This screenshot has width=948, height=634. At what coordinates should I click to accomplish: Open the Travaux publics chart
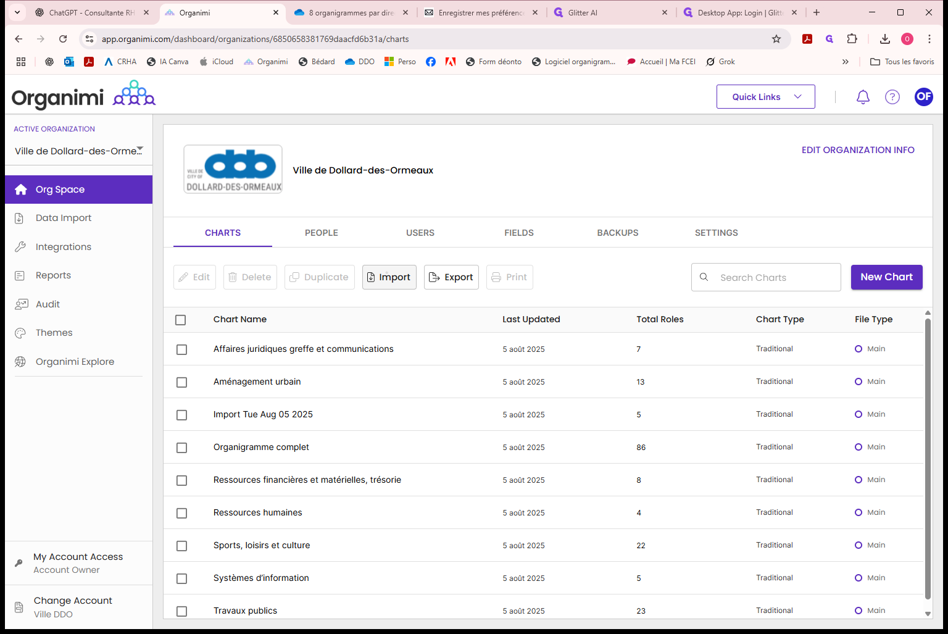click(245, 611)
